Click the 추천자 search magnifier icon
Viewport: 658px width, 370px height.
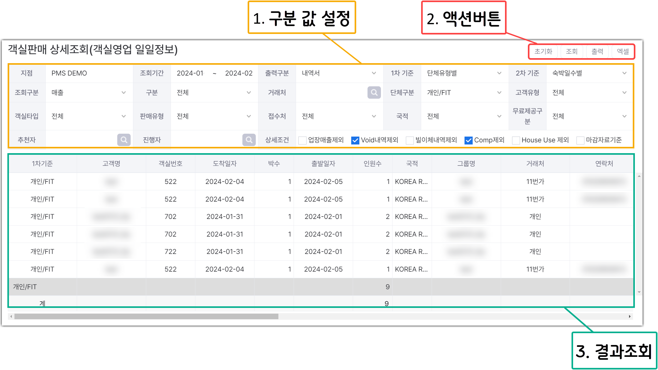tap(124, 140)
